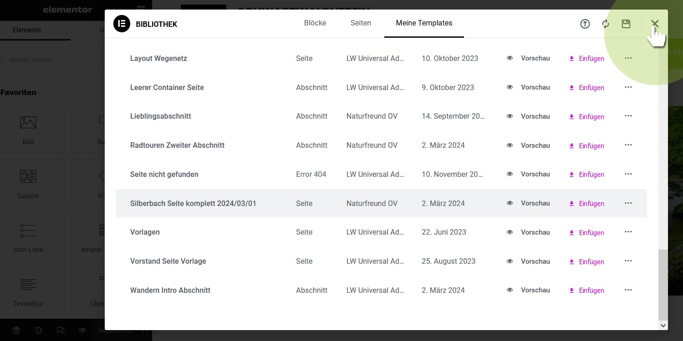Click the save template disk icon
683x341 pixels.
(x=626, y=24)
